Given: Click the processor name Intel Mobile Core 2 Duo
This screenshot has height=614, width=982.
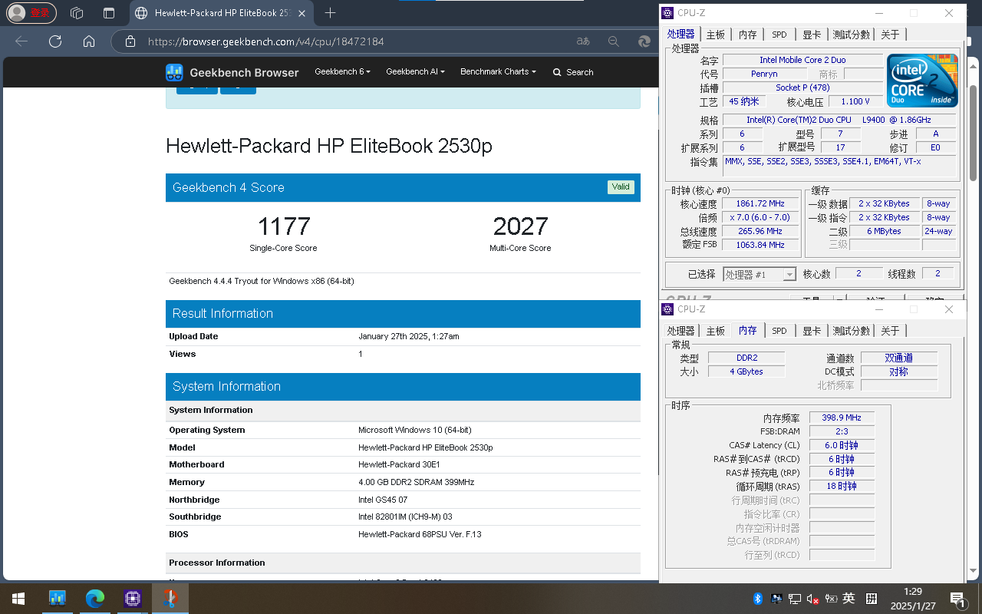Looking at the screenshot, I should [802, 60].
